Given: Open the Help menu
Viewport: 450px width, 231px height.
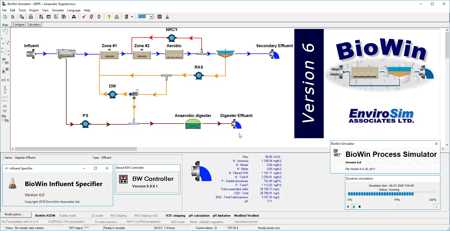Looking at the screenshot, I should tap(87, 10).
